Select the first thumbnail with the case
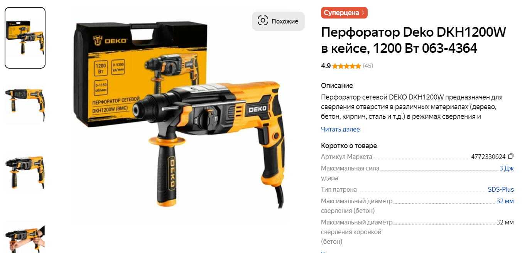Image resolution: width=532 pixels, height=253 pixels. (x=25, y=38)
